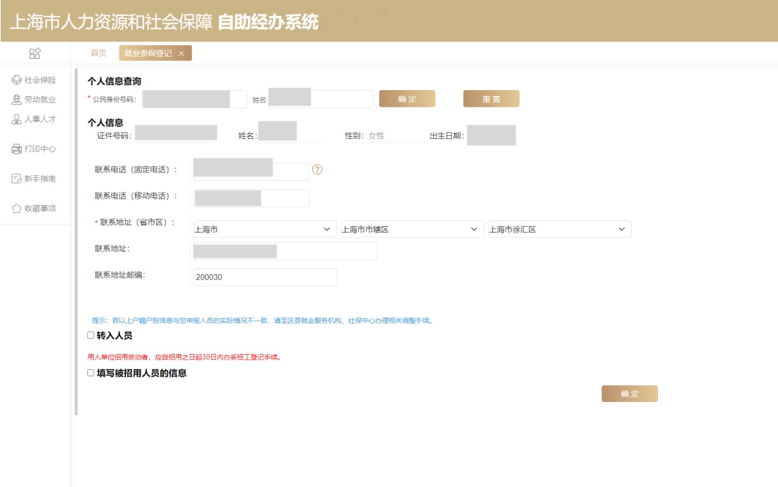The width and height of the screenshot is (778, 487).
Task: Click the bottom 确定 submit button
Action: (x=630, y=393)
